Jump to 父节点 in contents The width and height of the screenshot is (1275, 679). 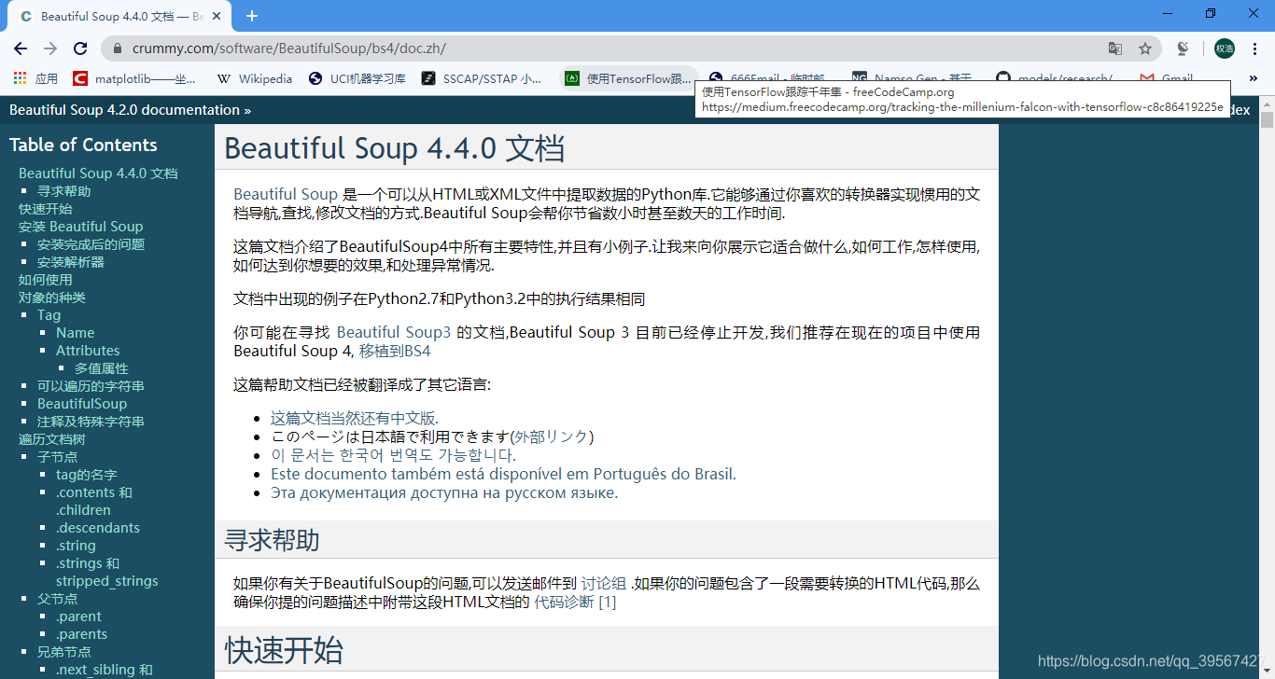[58, 599]
